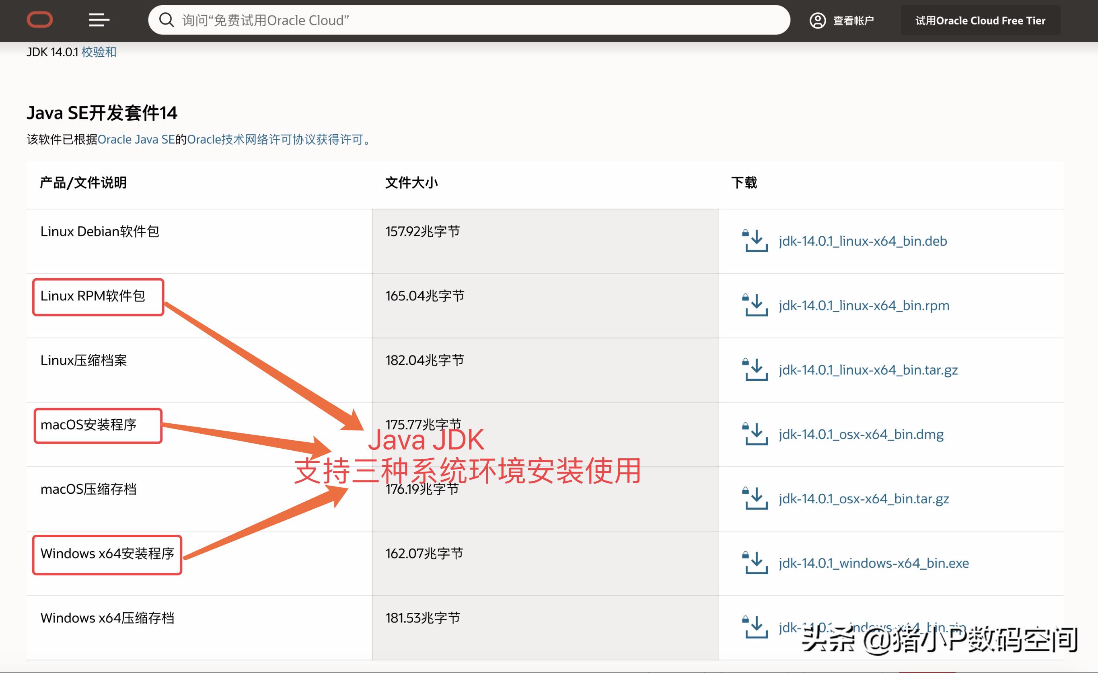The height and width of the screenshot is (673, 1098).
Task: Click the download icon for jdk-14.0.1_linux-x64_bin.rpm
Action: [756, 305]
